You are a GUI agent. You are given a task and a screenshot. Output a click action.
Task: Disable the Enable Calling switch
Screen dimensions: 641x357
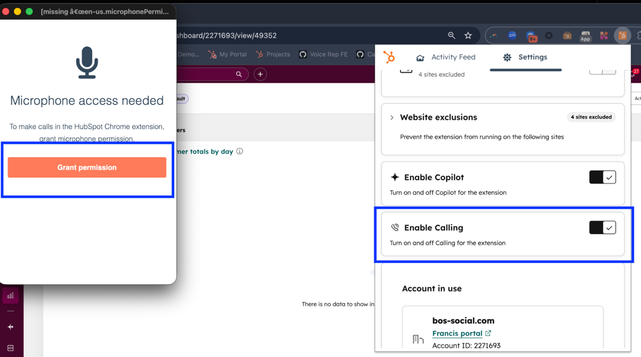tap(602, 227)
